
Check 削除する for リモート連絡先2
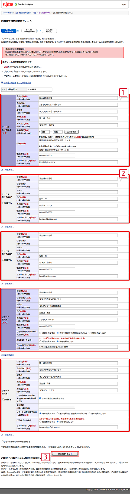click(3, 400)
